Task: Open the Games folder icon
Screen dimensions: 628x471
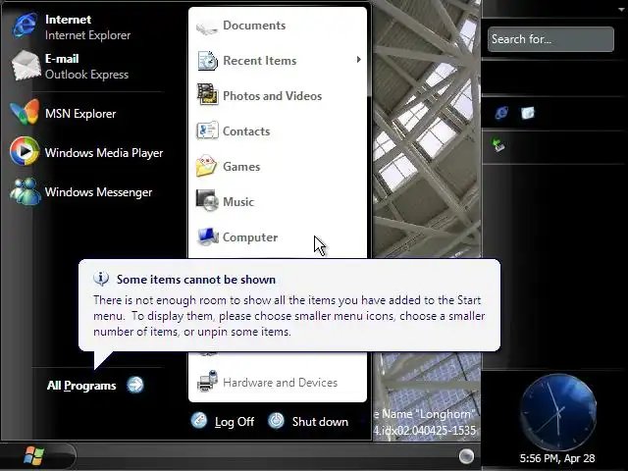Action: (x=207, y=166)
